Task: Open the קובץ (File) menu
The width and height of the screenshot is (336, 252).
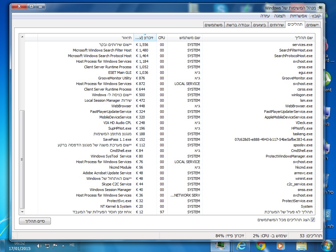Action: pyautogui.click(x=316, y=16)
